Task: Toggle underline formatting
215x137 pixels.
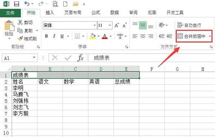Action: click(x=62, y=36)
